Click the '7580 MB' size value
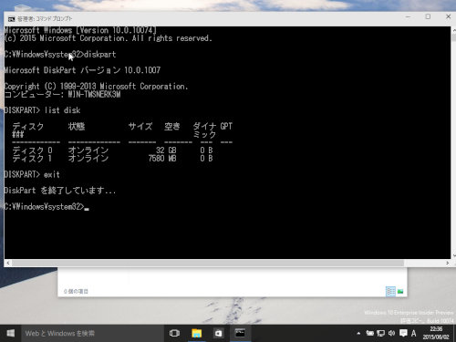Image resolution: width=456 pixels, height=342 pixels. tap(162, 159)
